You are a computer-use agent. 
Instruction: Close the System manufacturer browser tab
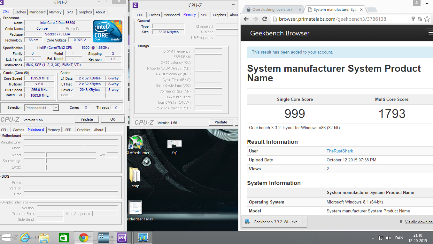click(x=361, y=10)
